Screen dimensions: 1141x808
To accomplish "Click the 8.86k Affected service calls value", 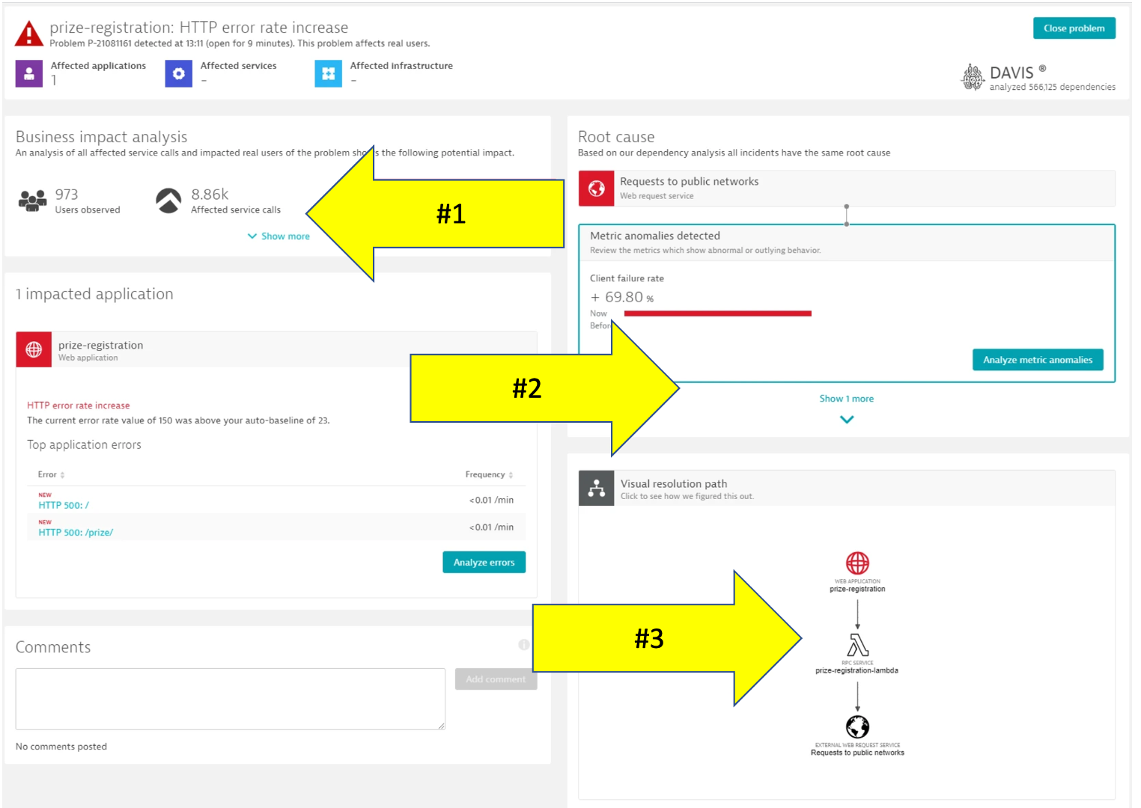I will click(210, 195).
